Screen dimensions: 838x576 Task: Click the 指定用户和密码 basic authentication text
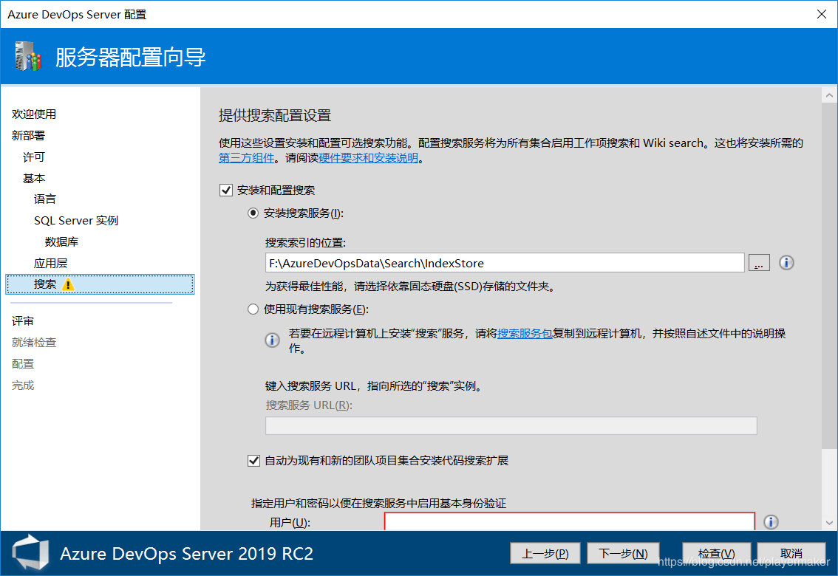(x=378, y=503)
